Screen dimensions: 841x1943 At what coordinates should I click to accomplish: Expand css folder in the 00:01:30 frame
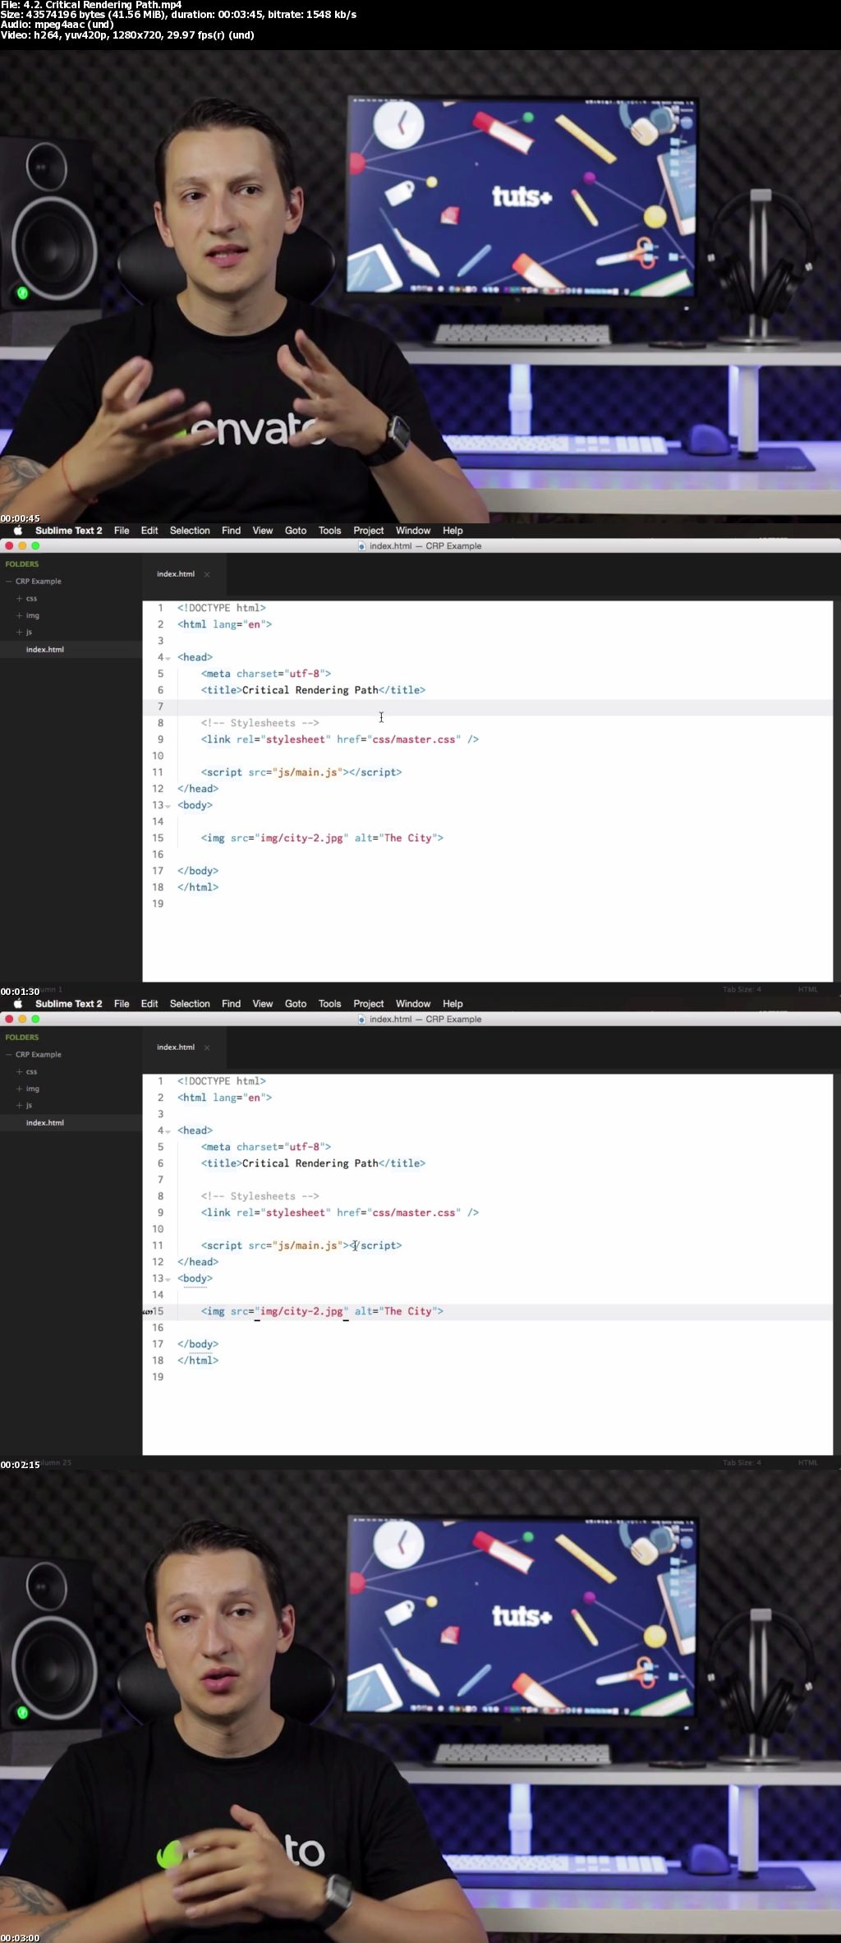20,599
